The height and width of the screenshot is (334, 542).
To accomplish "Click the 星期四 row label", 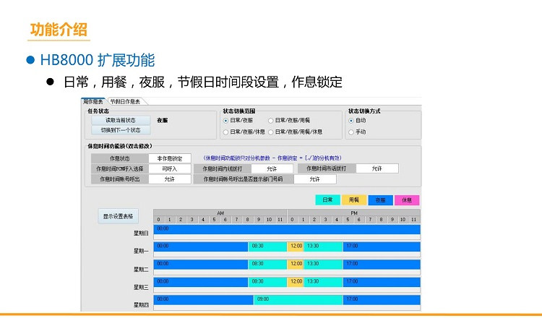I will pos(141,304).
